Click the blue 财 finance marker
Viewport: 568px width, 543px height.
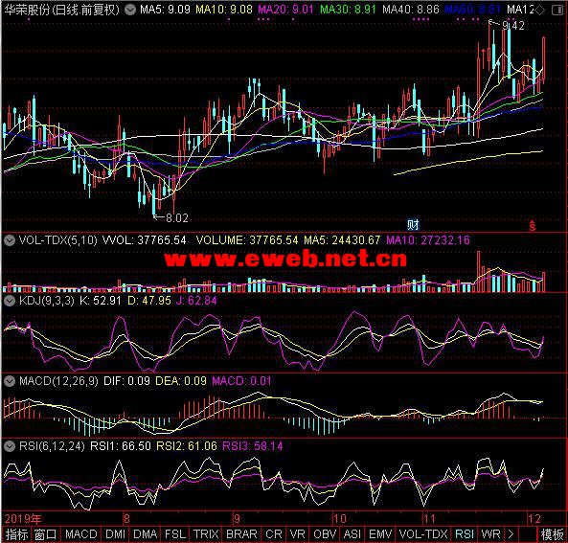tap(413, 225)
